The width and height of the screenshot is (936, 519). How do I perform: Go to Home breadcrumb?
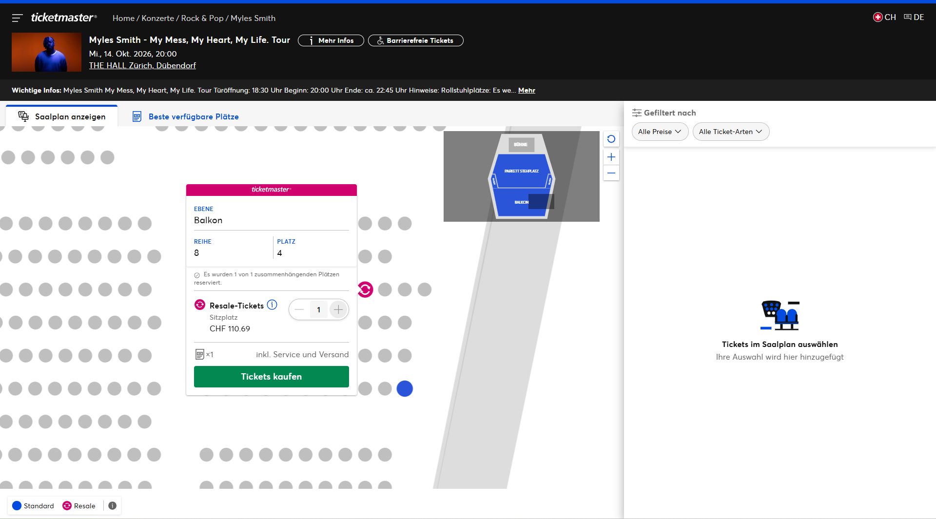[123, 18]
